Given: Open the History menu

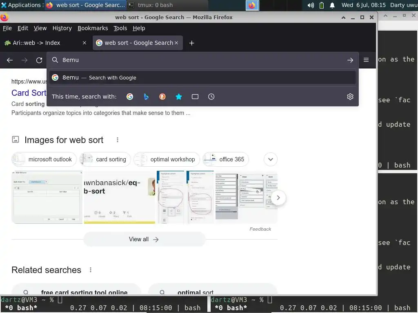Looking at the screenshot, I should (62, 28).
